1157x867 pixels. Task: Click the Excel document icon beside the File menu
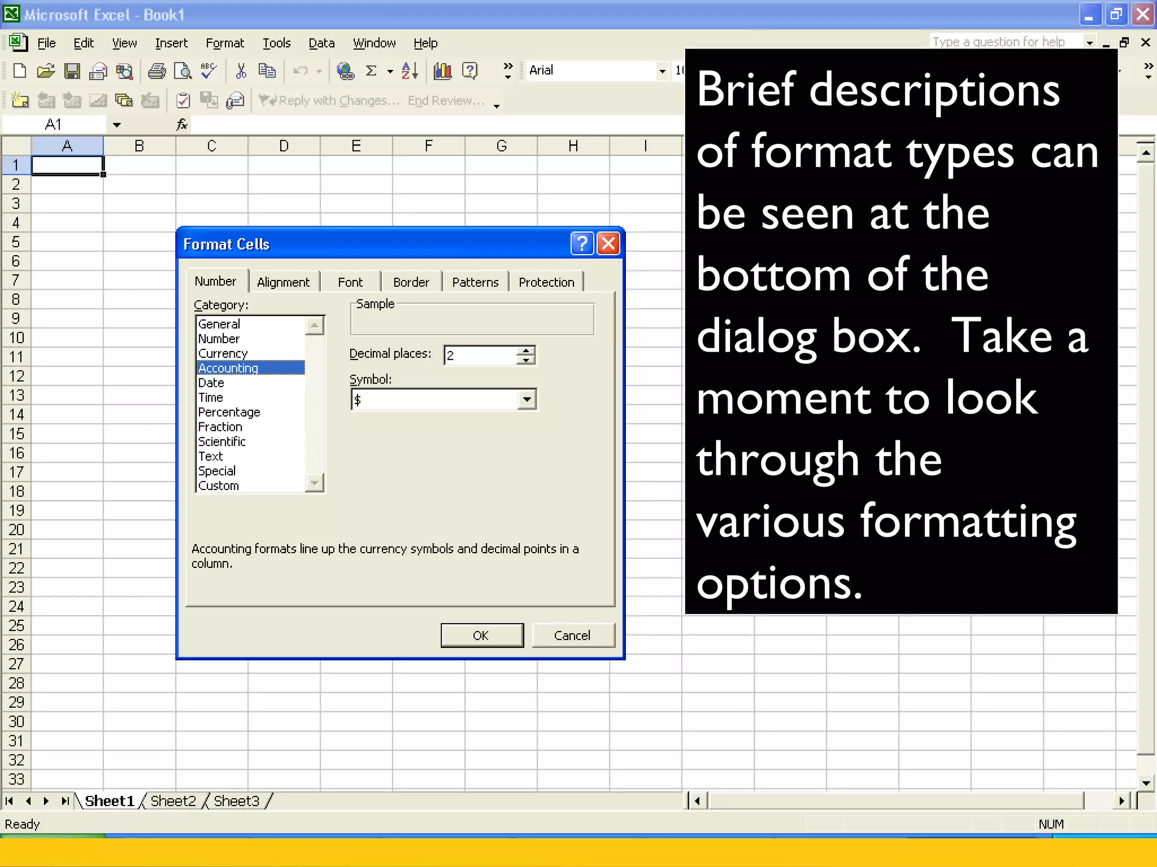[18, 43]
